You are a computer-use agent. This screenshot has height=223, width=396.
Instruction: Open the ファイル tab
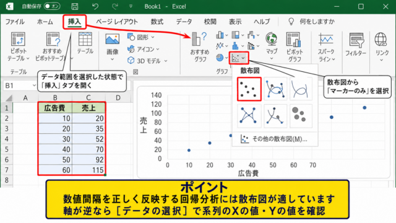pyautogui.click(x=15, y=22)
